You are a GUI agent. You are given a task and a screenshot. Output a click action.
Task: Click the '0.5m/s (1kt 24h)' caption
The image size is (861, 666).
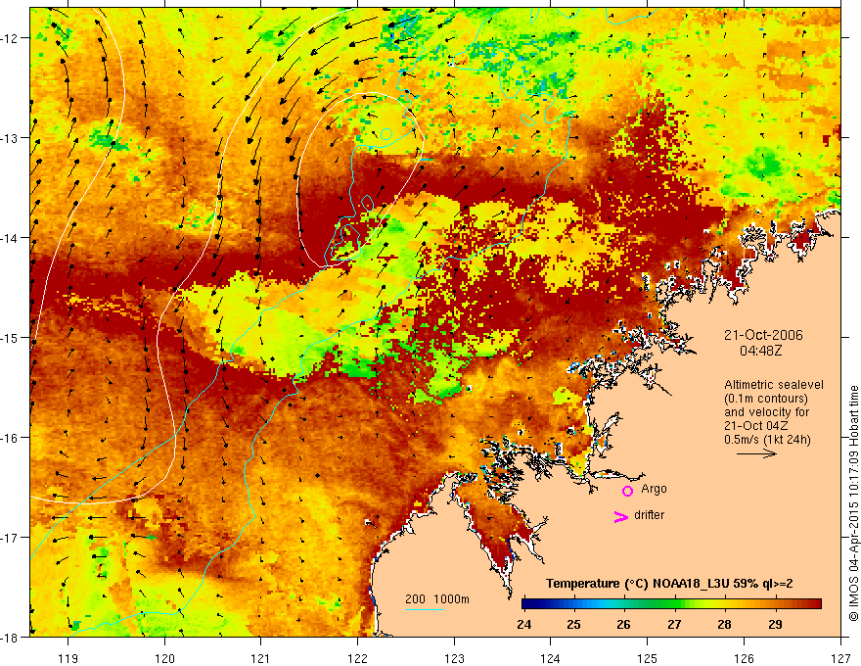coord(768,440)
